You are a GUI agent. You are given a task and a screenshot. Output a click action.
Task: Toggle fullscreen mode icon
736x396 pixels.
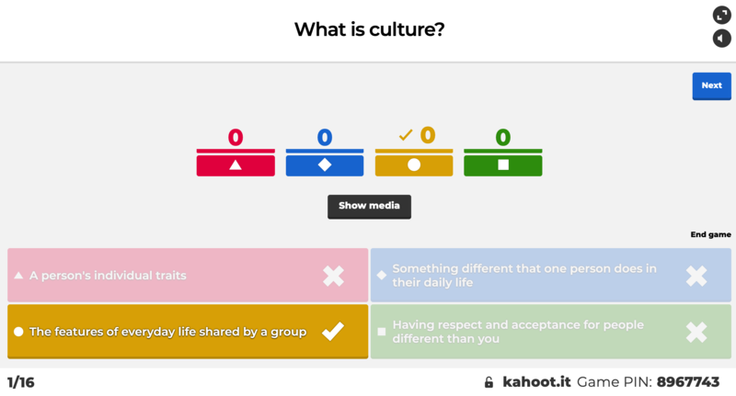pos(721,15)
